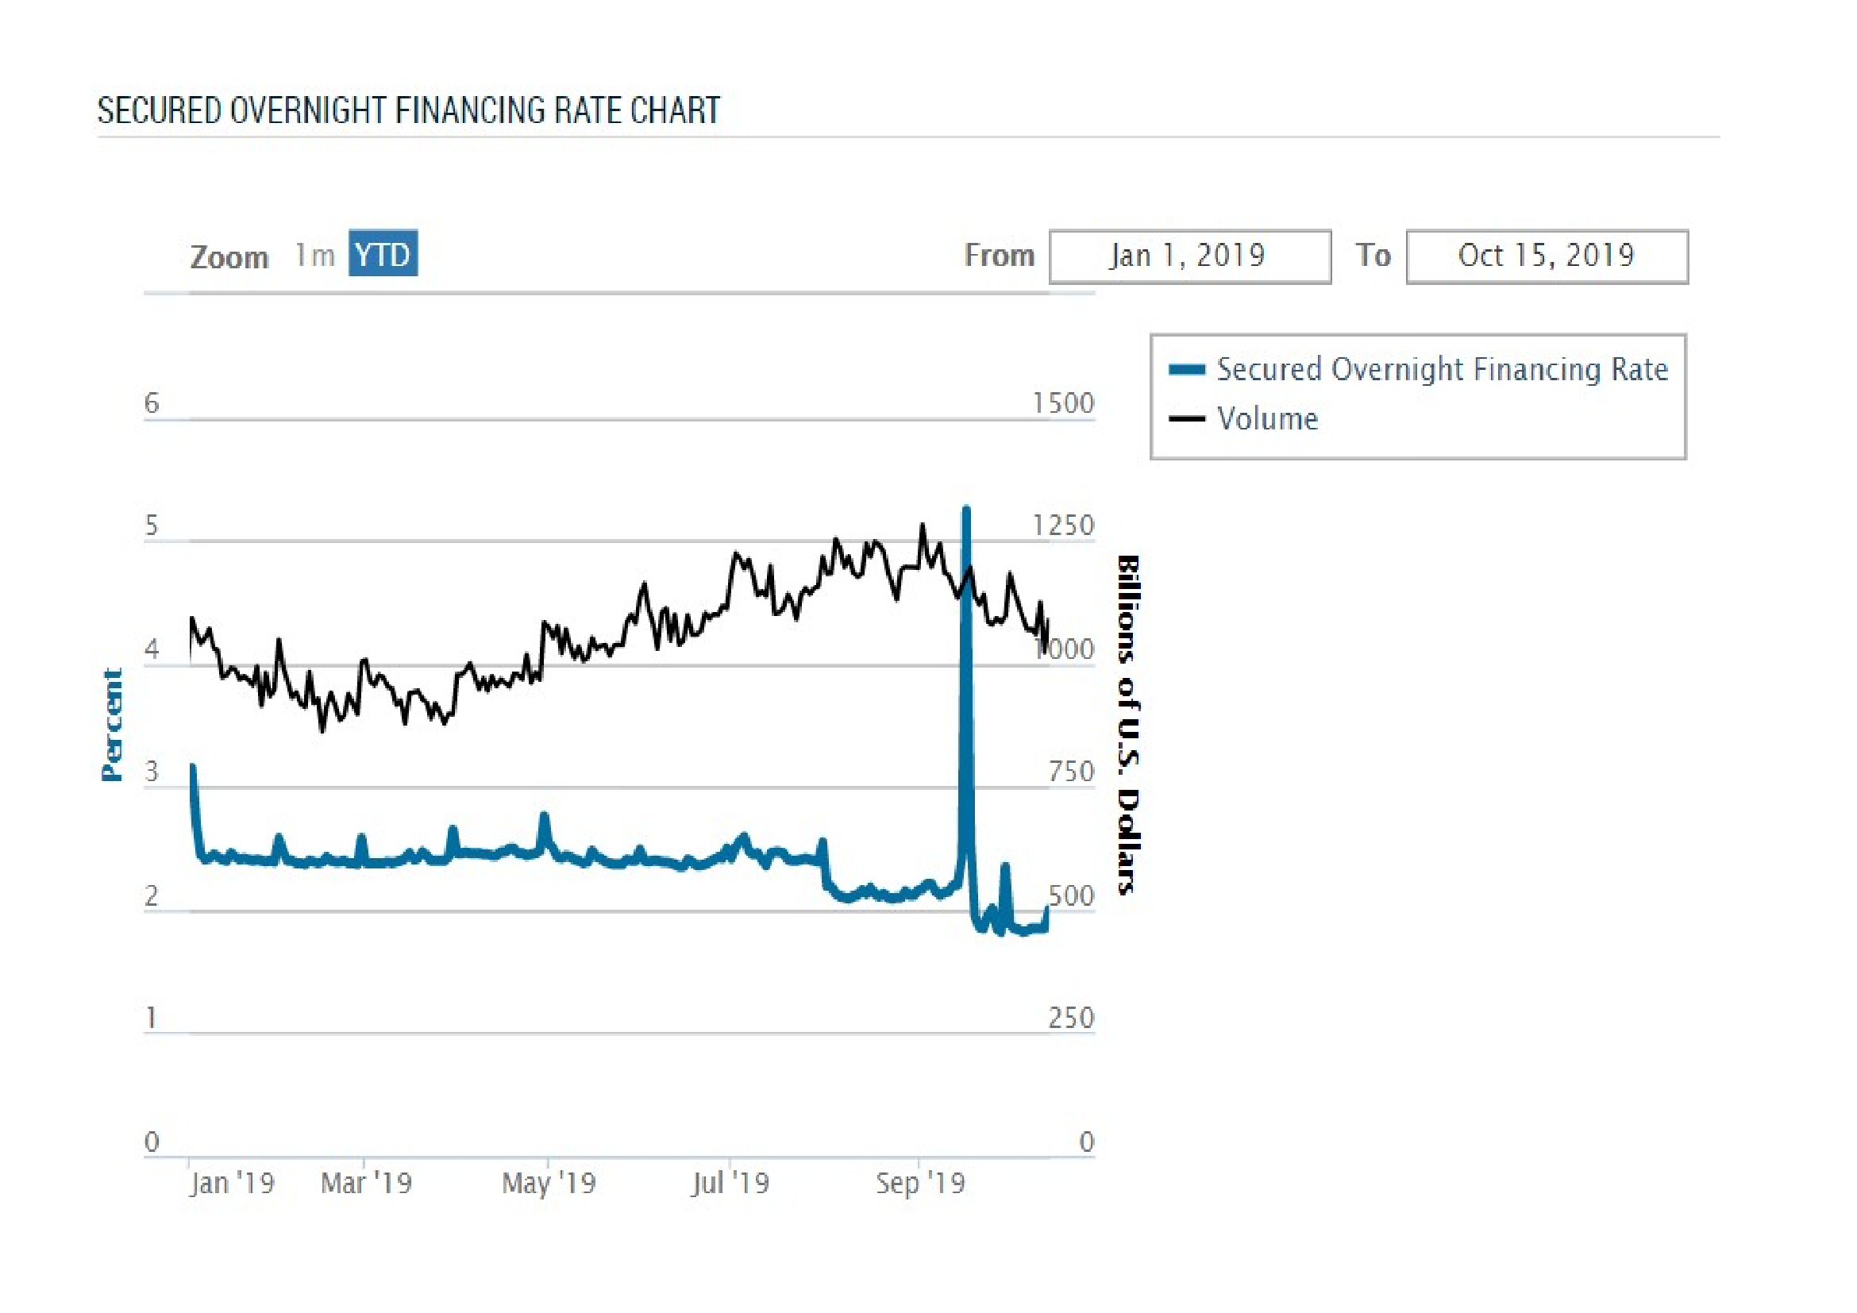Click the May '19 x-axis label
Screen dimensions: 1857x1313
point(549,1184)
